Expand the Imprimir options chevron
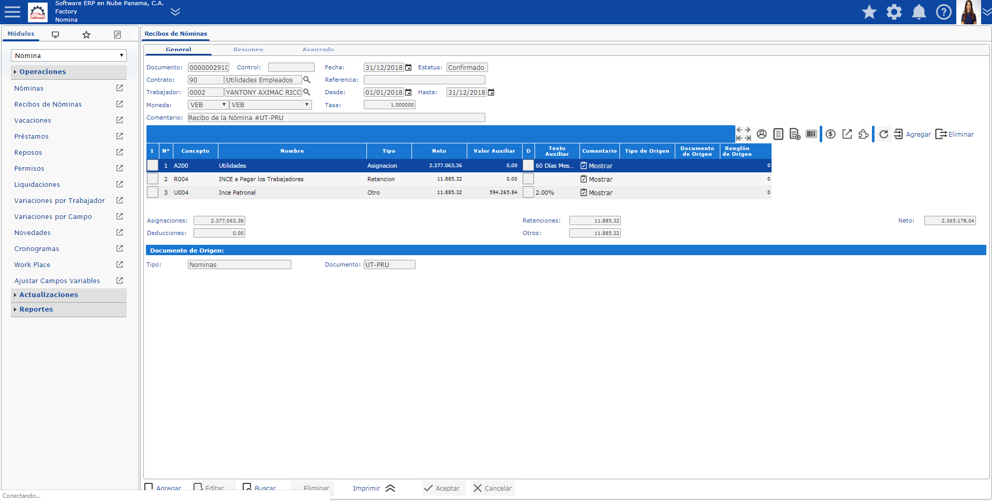This screenshot has height=501, width=992. click(390, 488)
